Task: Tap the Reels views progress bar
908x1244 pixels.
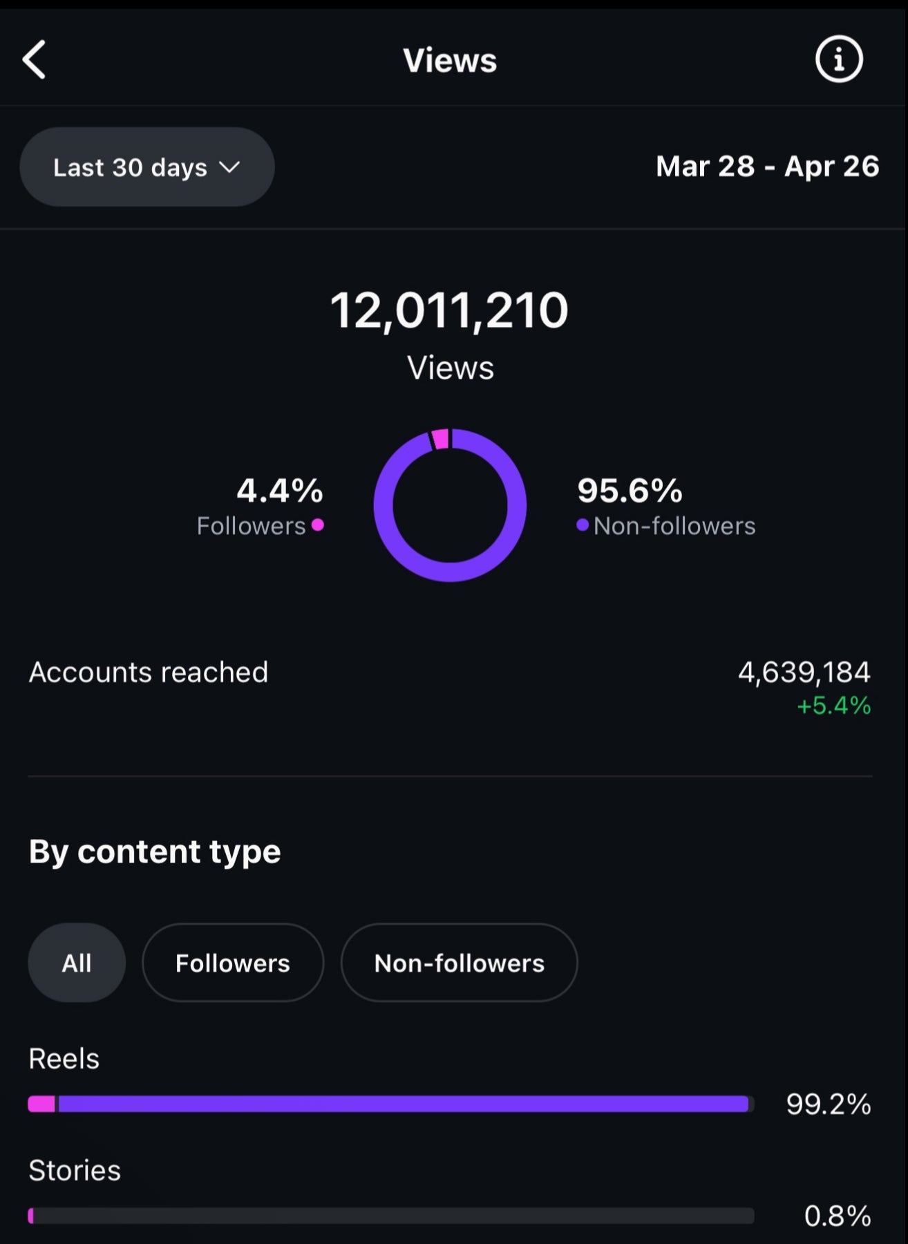Action: (x=390, y=1104)
